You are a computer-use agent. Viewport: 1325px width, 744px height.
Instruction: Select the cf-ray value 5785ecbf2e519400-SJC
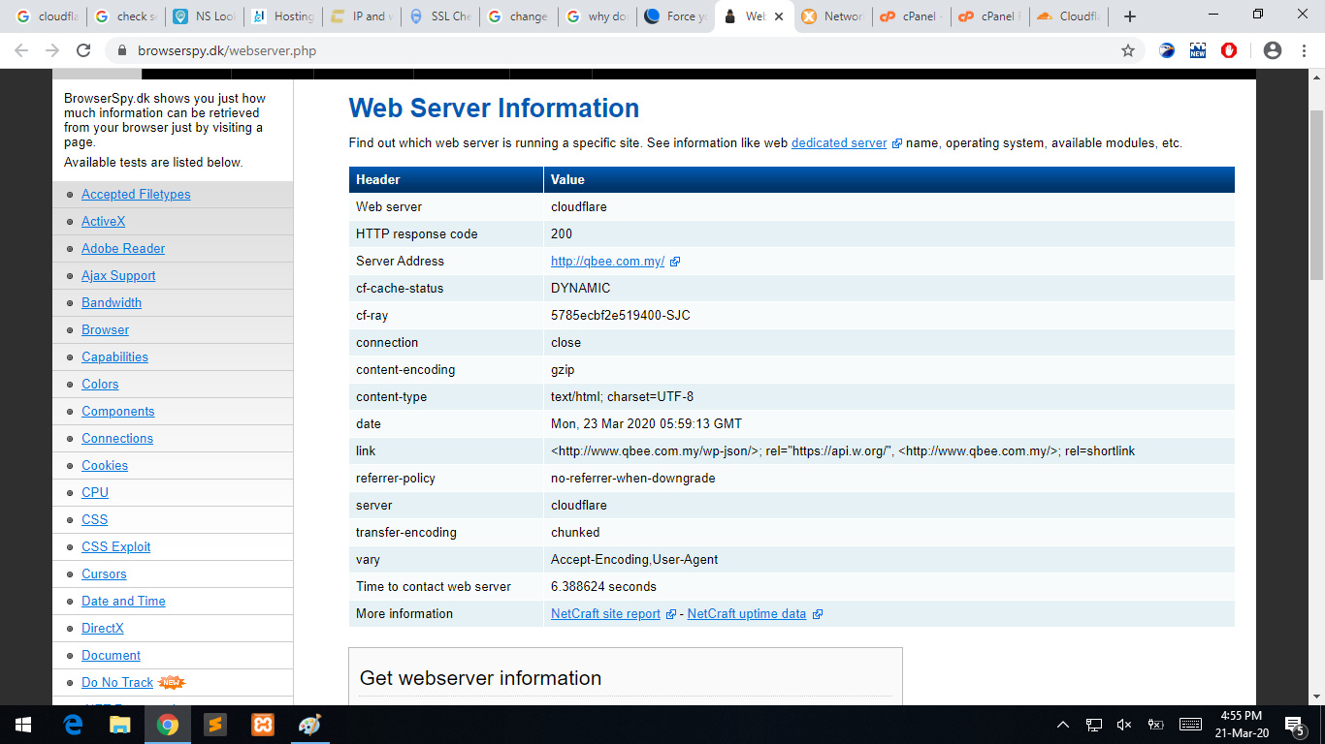[621, 316]
